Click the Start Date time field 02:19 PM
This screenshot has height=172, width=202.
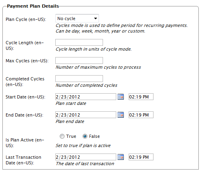pos(141,97)
